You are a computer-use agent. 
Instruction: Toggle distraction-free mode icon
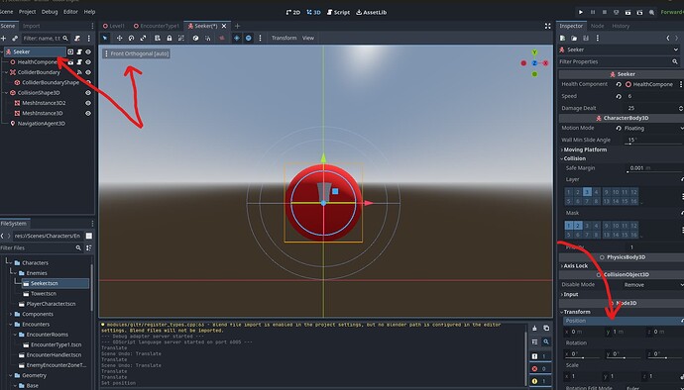pyautogui.click(x=547, y=26)
